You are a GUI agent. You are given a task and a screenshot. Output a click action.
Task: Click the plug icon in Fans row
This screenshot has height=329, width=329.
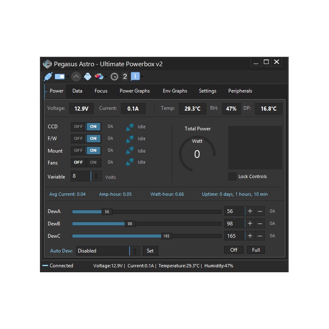point(130,162)
